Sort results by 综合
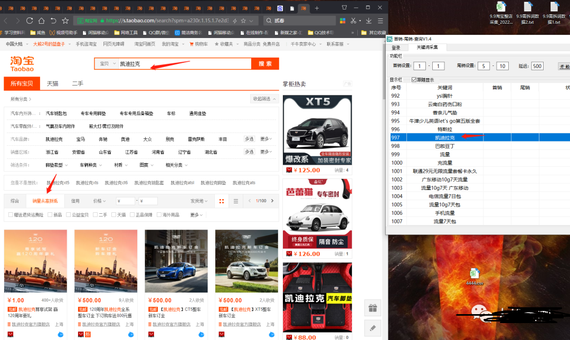 point(15,201)
